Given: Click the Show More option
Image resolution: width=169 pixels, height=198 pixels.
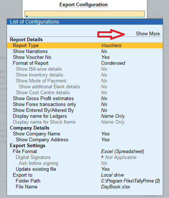Looking at the screenshot, I should pyautogui.click(x=148, y=34).
